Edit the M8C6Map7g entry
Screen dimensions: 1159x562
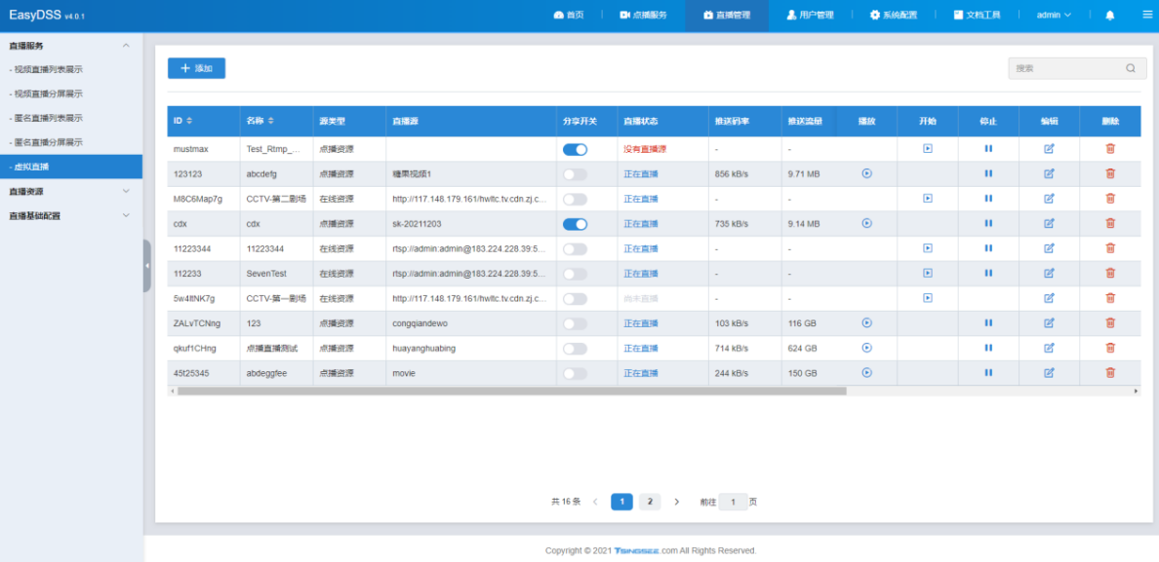1049,199
